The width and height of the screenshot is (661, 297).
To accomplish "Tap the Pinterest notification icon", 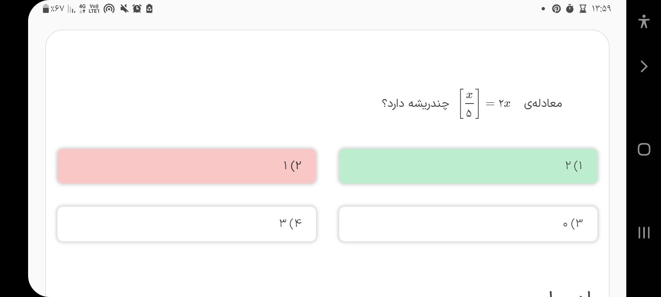I will [556, 9].
